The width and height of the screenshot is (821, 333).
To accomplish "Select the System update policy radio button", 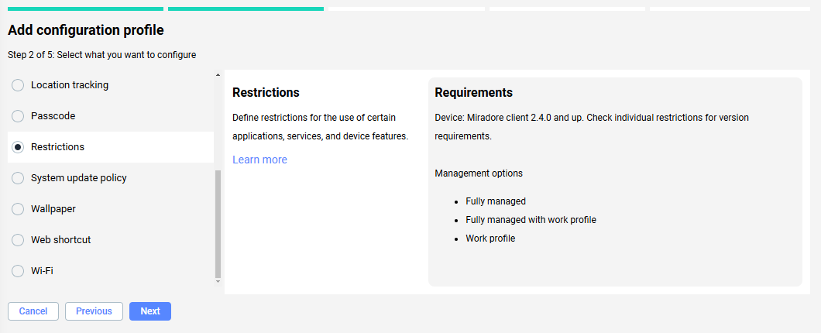I will click(x=18, y=178).
